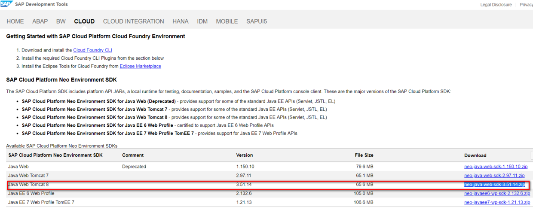The width and height of the screenshot is (533, 210).
Task: Click file size 79.6 MB
Action: [364, 167]
